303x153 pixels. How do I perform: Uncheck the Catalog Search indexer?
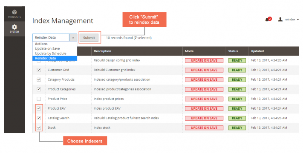tap(39, 118)
